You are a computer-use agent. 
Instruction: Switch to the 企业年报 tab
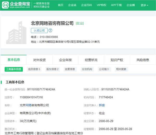coord(65,60)
